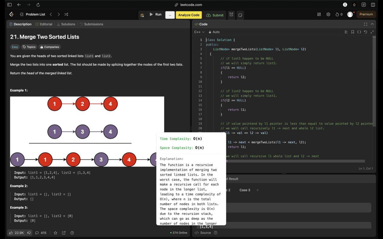The image size is (383, 239).
Task: Format code with the braces icon
Action: point(359,32)
